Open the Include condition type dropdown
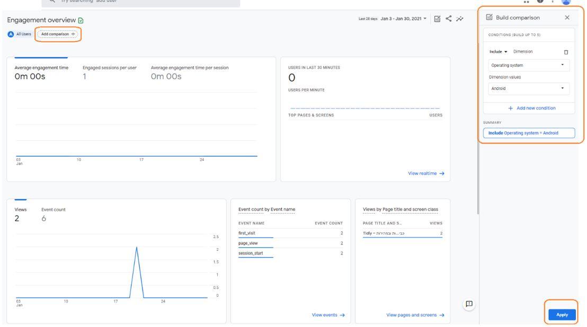Screen dimensions: 587x327 pyautogui.click(x=498, y=51)
